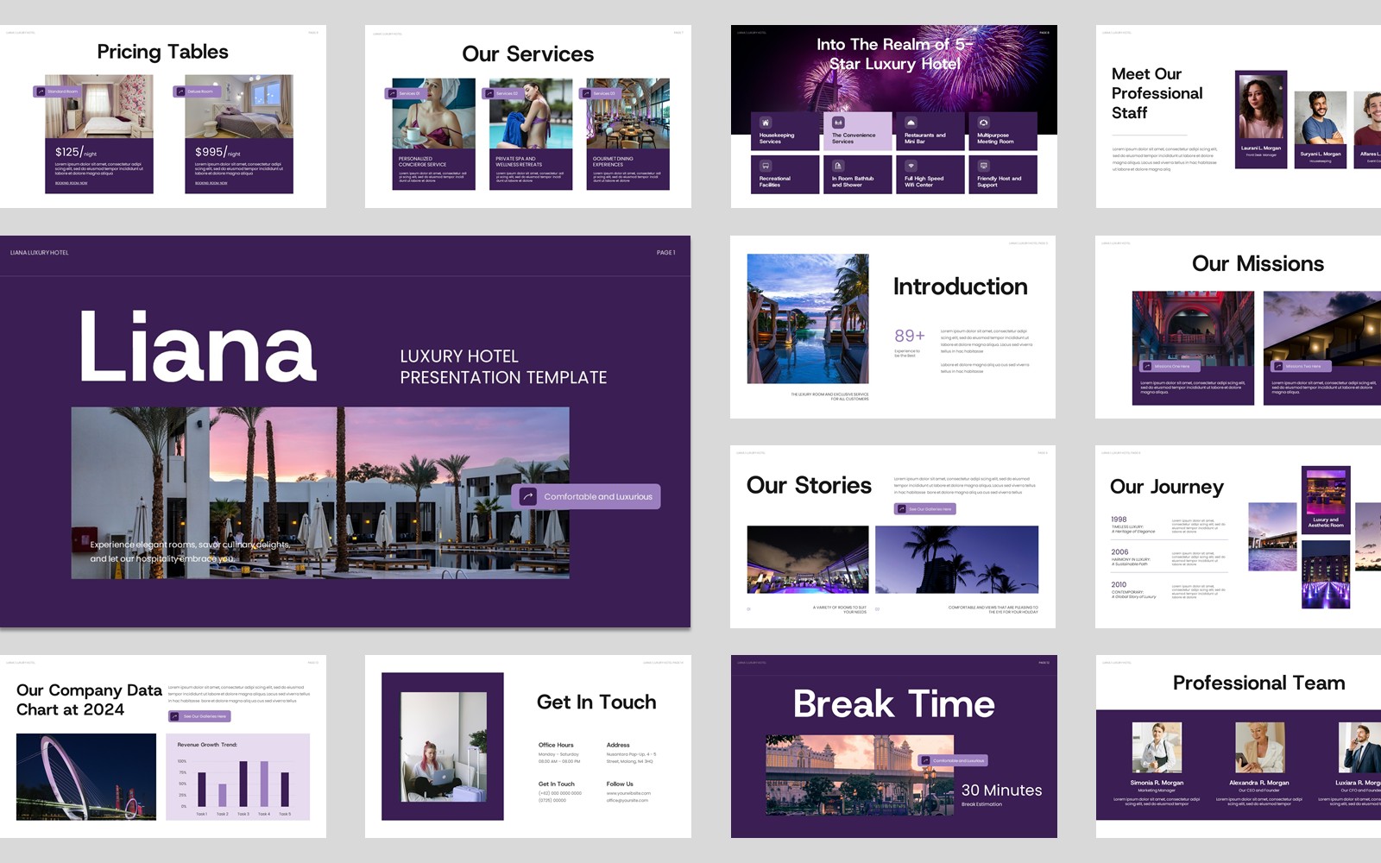This screenshot has height=863, width=1381.
Task: Open the Introduction slide thumbnail
Action: coord(892,327)
